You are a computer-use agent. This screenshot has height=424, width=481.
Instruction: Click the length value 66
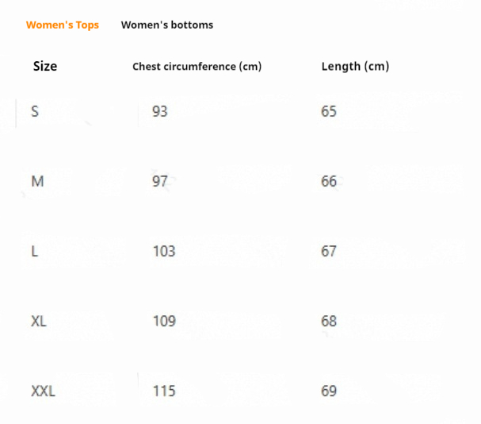click(329, 181)
